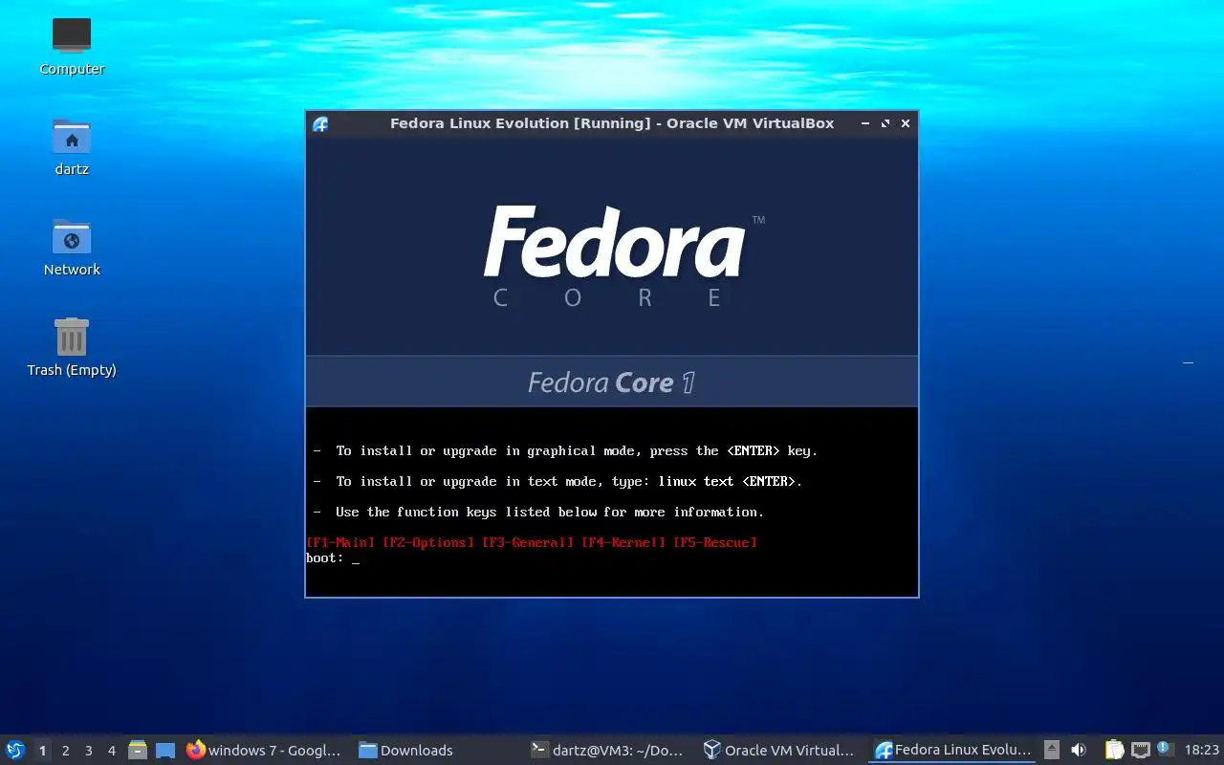Viewport: 1224px width, 765px height.
Task: Open the volume speaker tray icon
Action: [1079, 751]
